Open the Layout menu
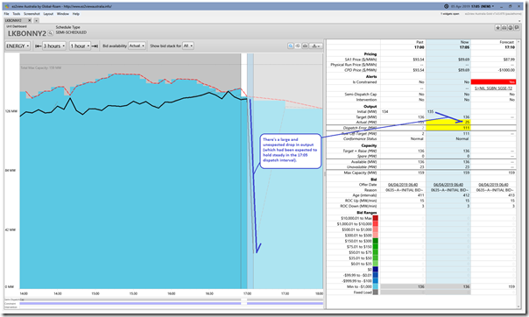This screenshot has width=529, height=317. coord(48,14)
